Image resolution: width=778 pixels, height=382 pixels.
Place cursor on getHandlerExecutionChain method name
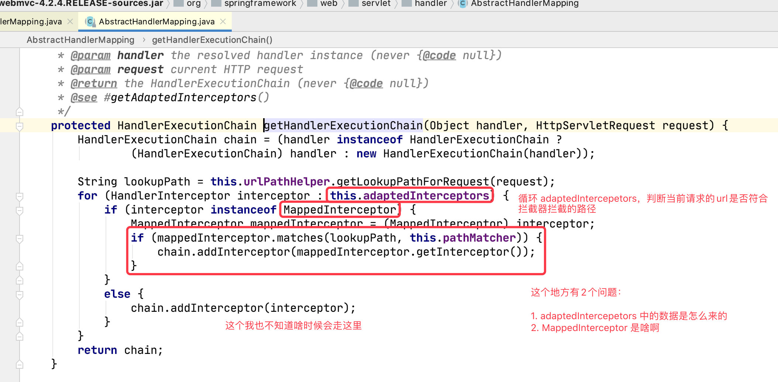click(343, 126)
